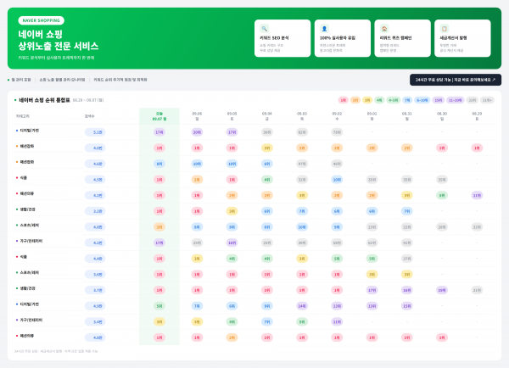Click 5위 in today column of 4.9만 row
Image resolution: width=509 pixels, height=368 pixels.
[x=159, y=306]
